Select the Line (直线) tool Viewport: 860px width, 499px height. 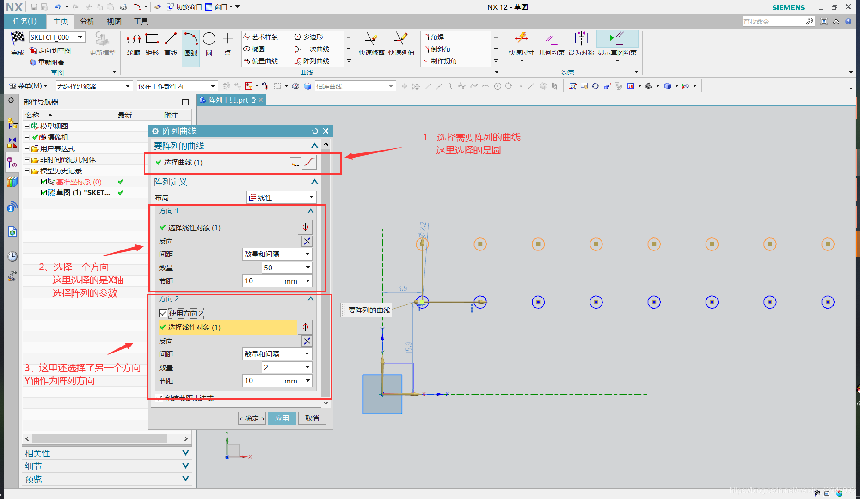point(171,44)
